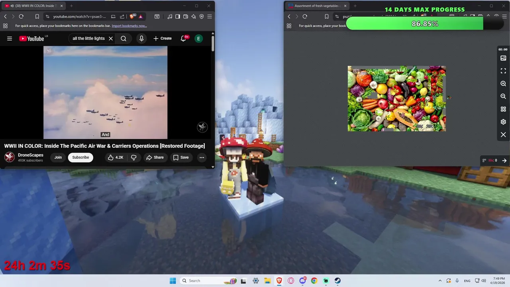Image resolution: width=510 pixels, height=287 pixels.
Task: Expand hidden system tray icons
Action: click(x=440, y=281)
